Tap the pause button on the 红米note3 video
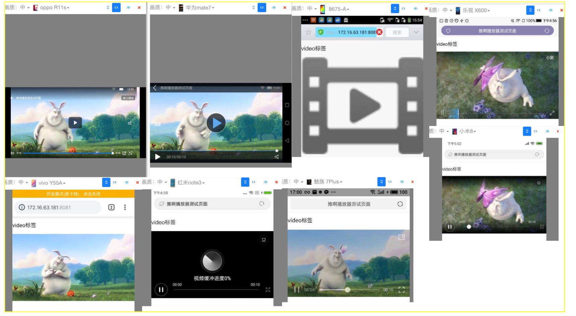This screenshot has height=316, width=576. [161, 290]
